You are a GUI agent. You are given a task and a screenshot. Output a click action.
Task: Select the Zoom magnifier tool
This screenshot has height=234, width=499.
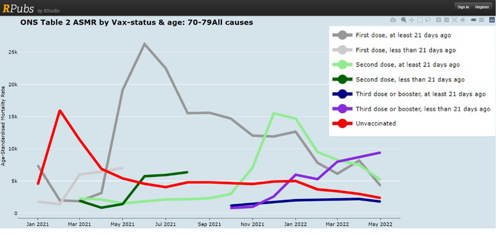point(403,20)
